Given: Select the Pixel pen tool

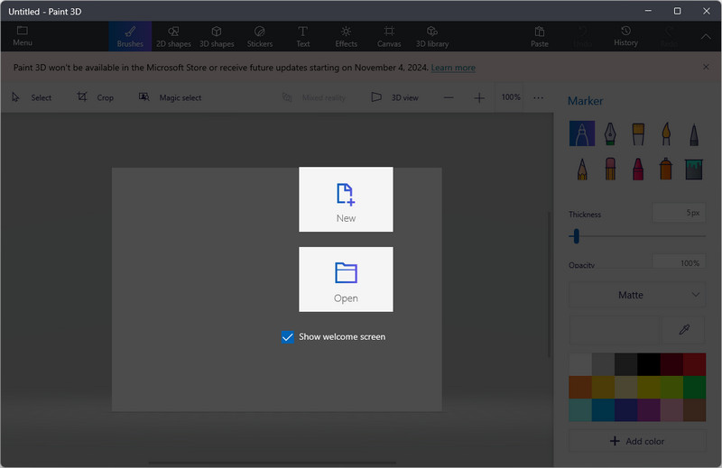Looking at the screenshot, I should pyautogui.click(x=694, y=133).
